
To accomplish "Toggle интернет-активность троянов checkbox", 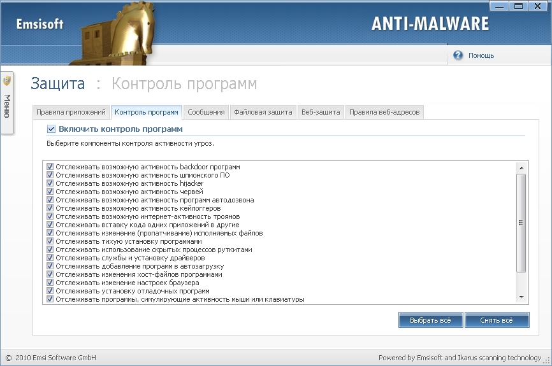I will (x=50, y=216).
